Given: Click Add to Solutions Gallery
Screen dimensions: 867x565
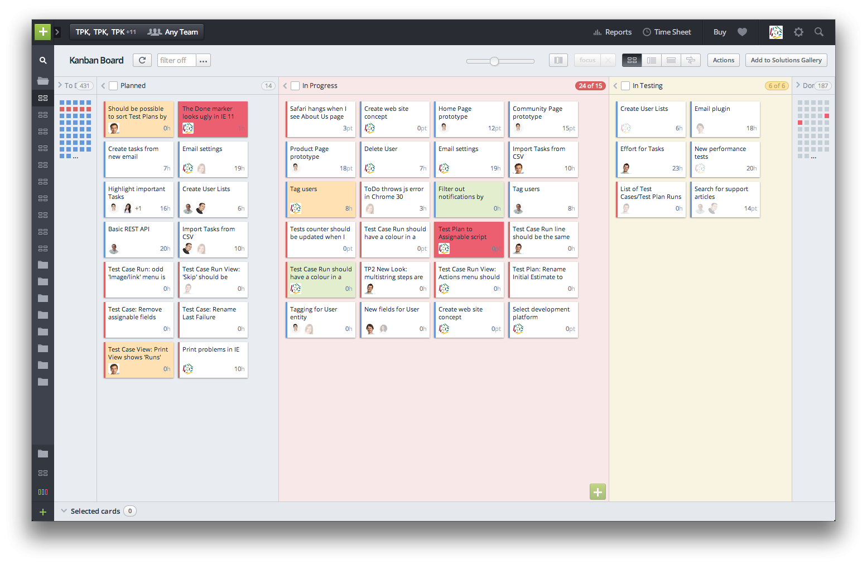Looking at the screenshot, I should [786, 60].
